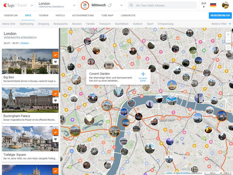Screen dimensions: 233x175
Task: Click the Big Ben title text
Action: coord(9,77)
